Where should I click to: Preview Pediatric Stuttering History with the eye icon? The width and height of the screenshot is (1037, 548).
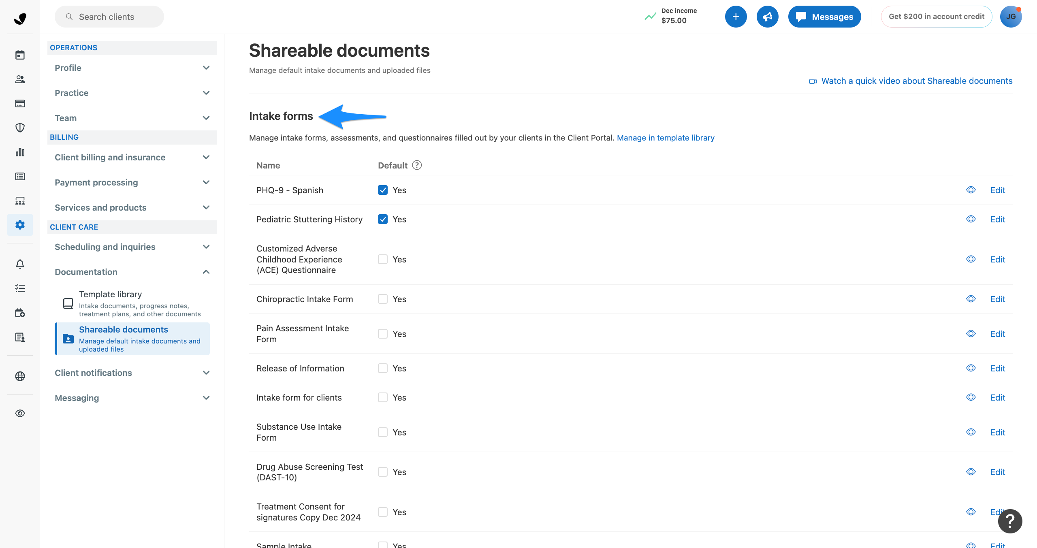coord(971,219)
